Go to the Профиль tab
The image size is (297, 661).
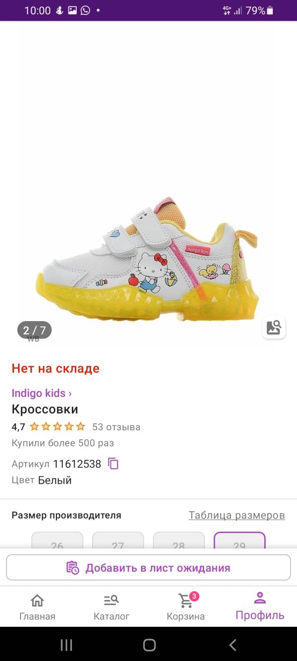tap(260, 606)
